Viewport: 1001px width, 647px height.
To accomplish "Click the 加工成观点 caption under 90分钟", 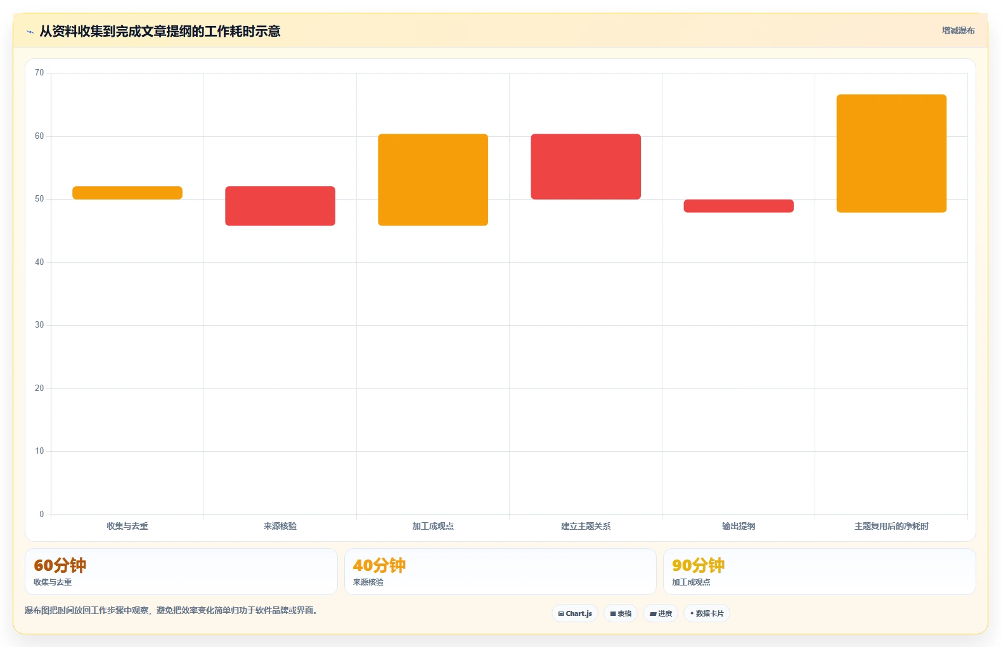I will pos(691,582).
